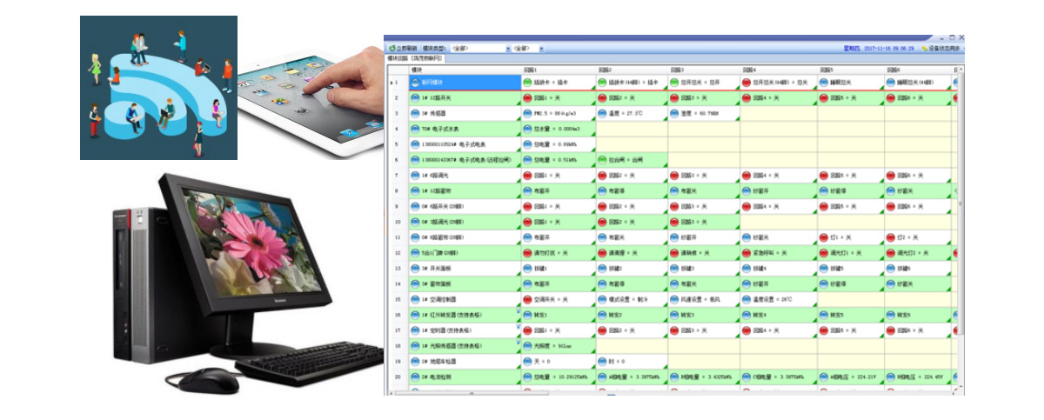Viewport: 1044px width, 420px height.
Task: Expand row 18 光照传感器 chevron
Action: (x=517, y=343)
